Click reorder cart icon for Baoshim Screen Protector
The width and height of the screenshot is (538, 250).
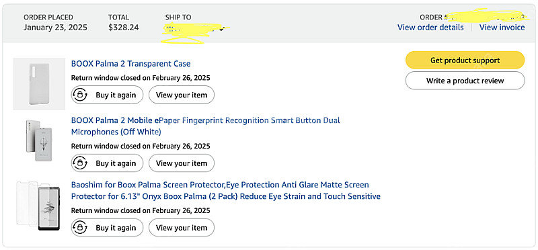coord(80,227)
